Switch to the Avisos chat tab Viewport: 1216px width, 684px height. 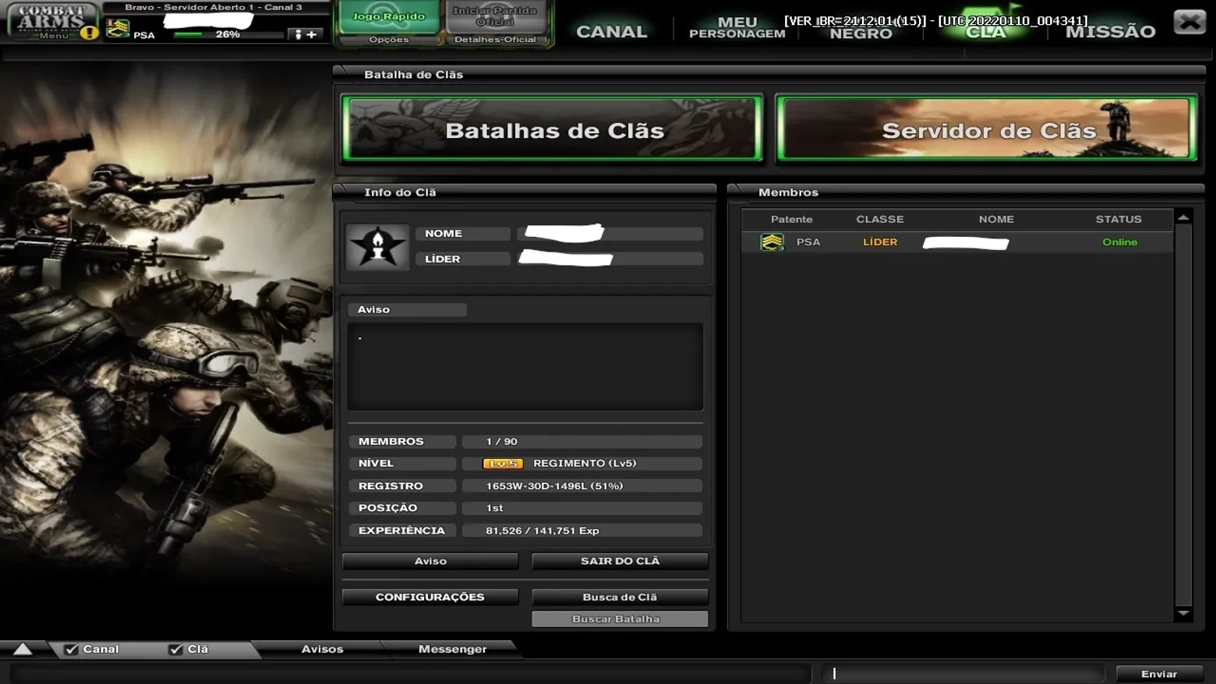coord(322,649)
